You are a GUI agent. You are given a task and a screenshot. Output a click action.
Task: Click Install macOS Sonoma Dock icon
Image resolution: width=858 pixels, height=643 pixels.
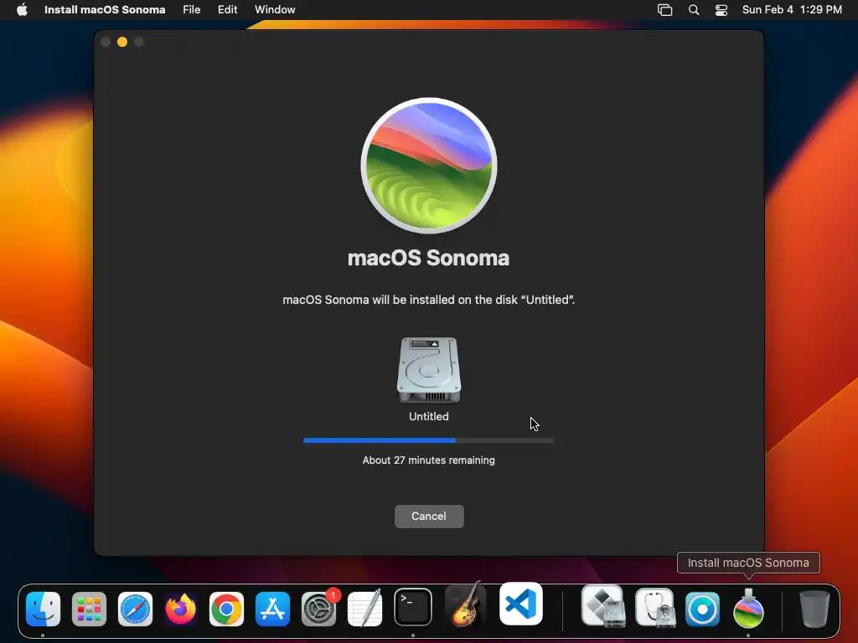click(748, 608)
